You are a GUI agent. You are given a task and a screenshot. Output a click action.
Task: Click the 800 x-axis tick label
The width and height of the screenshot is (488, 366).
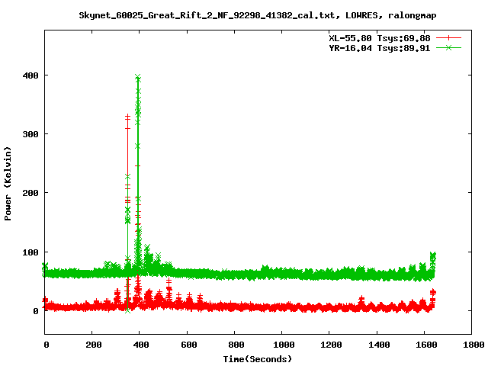pyautogui.click(x=236, y=345)
